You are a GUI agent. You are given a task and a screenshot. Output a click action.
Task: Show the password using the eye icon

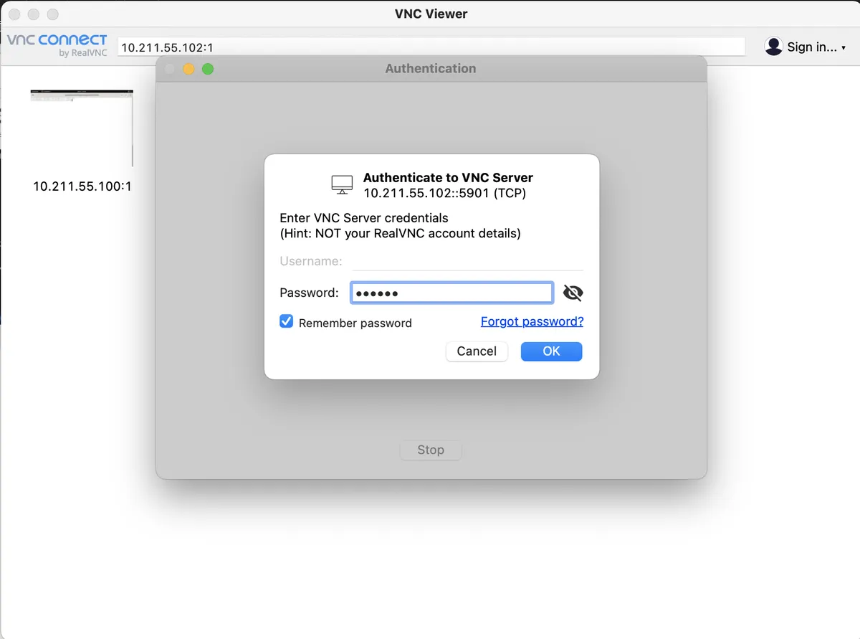(x=573, y=293)
